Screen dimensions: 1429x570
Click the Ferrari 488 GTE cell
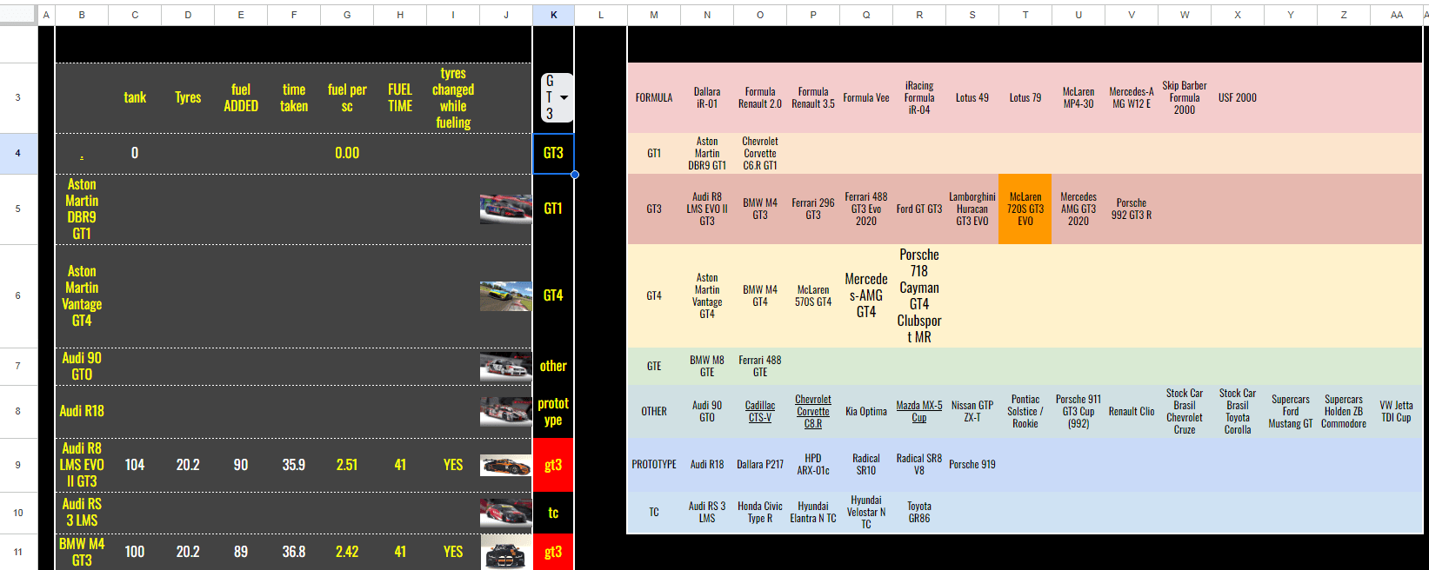coord(760,366)
